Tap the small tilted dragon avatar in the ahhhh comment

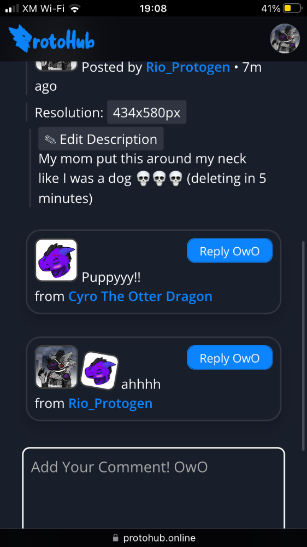tap(100, 371)
